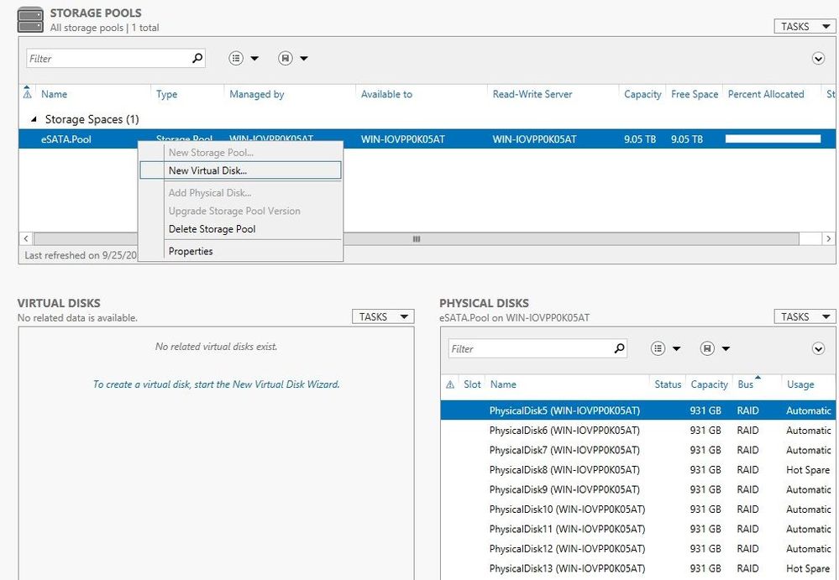Open save query icon in Physical Disks
Viewport: 839px width, 580px height.
pos(707,348)
